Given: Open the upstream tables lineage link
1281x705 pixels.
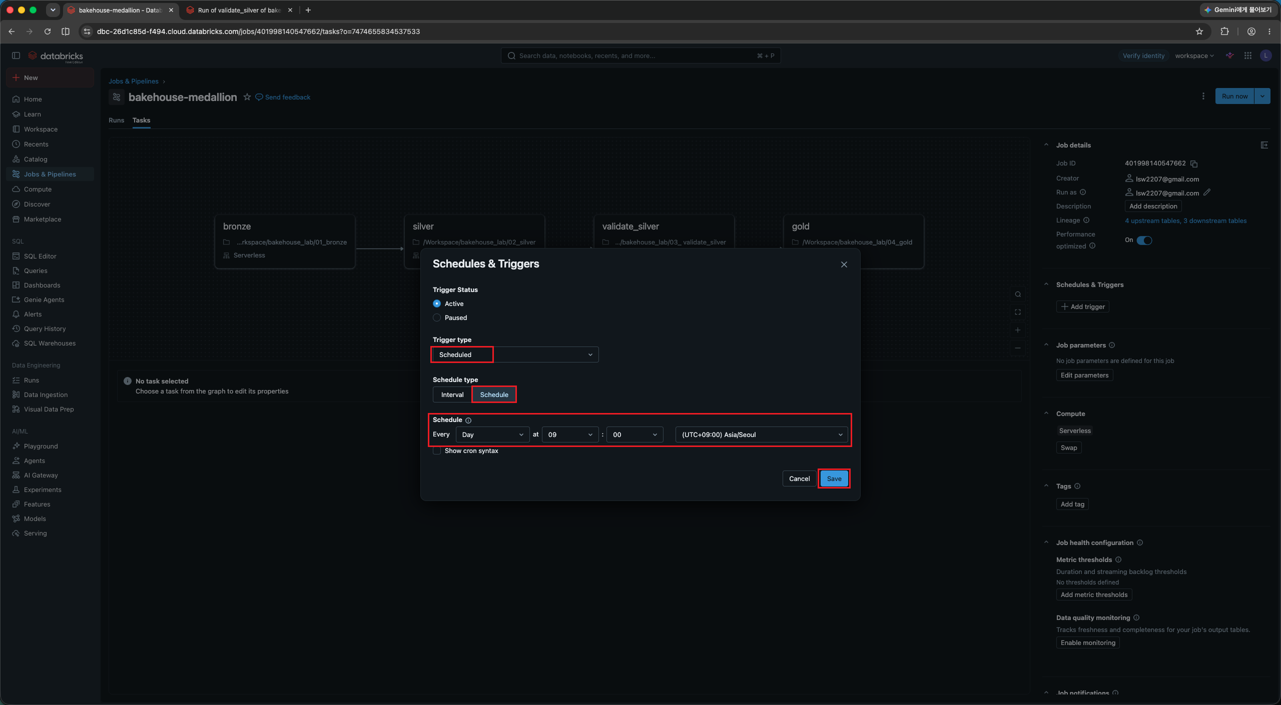Looking at the screenshot, I should (1153, 220).
